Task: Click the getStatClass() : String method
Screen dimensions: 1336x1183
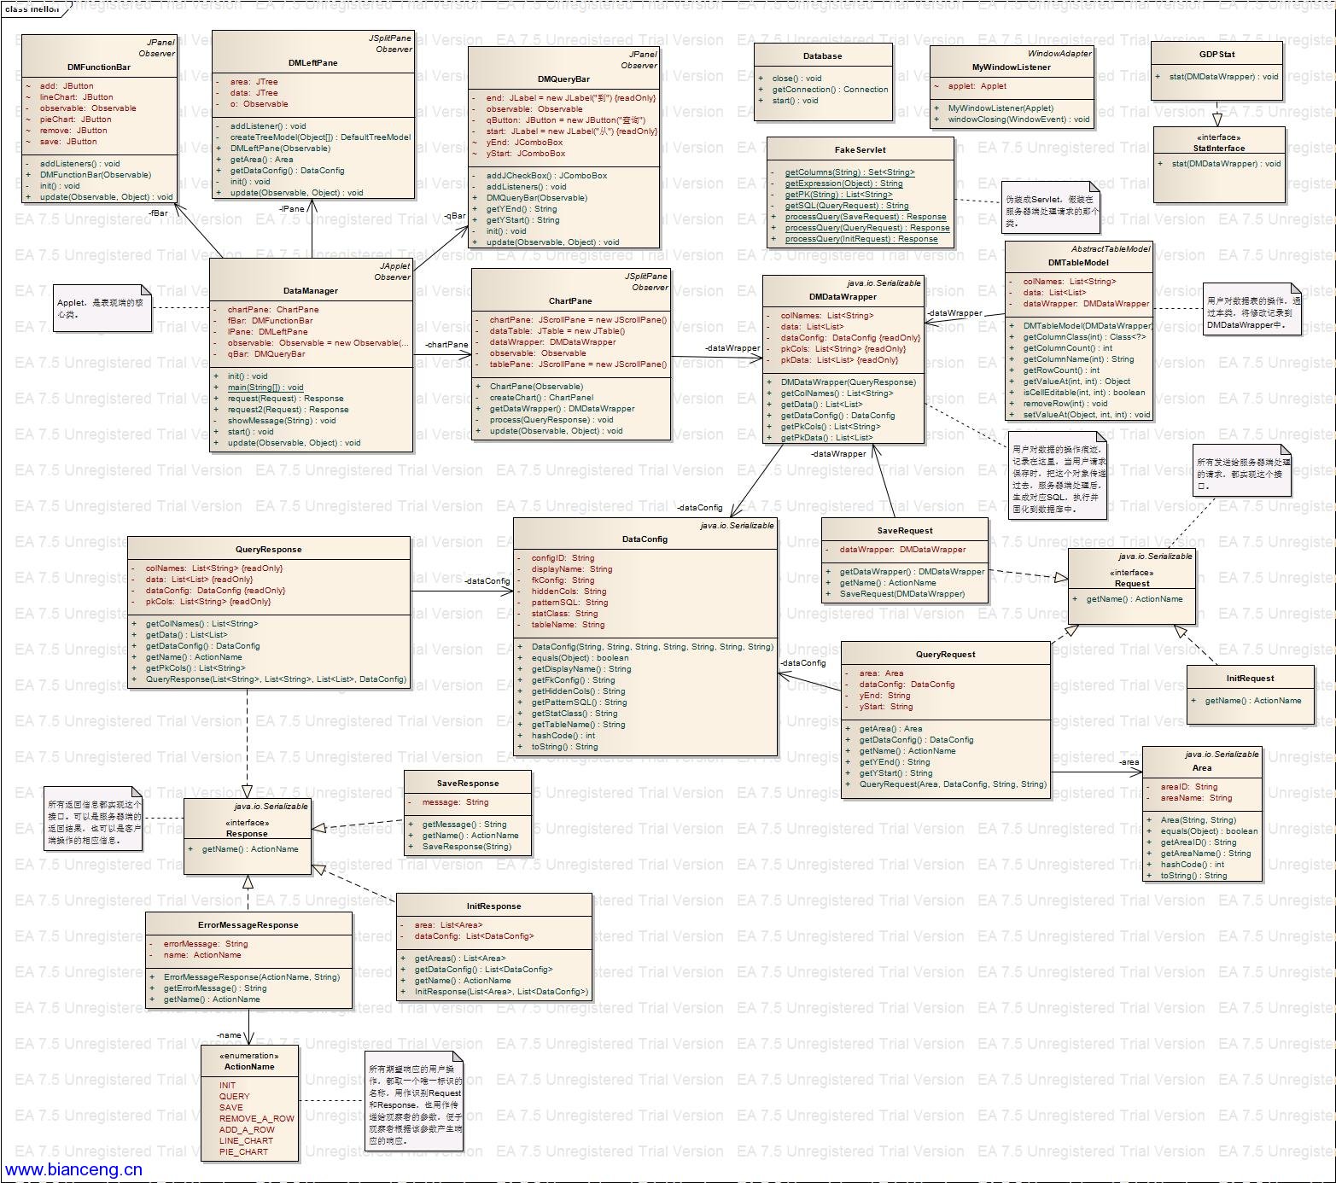Action: pos(574,714)
